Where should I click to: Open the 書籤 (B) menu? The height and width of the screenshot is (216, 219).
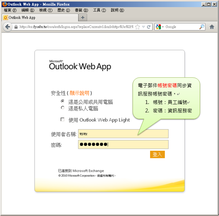(x=82, y=10)
